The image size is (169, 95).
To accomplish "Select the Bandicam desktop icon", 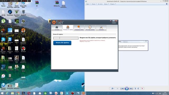I will pos(23,49).
